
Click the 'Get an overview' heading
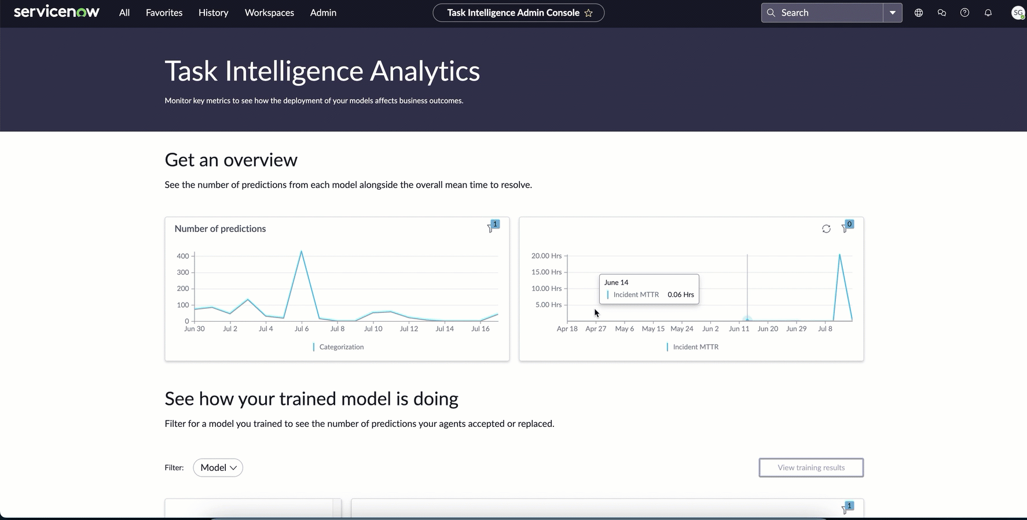231,160
